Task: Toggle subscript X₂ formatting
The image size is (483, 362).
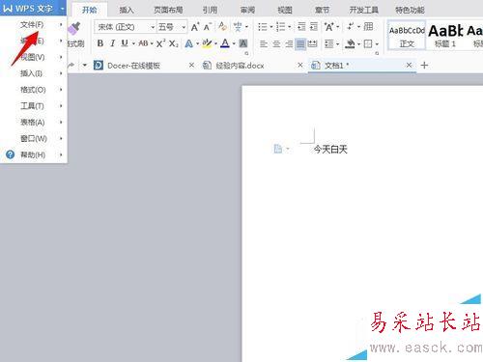Action: [174, 43]
